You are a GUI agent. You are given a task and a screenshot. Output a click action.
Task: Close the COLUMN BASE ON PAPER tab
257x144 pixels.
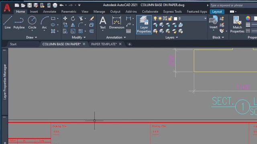point(84,44)
